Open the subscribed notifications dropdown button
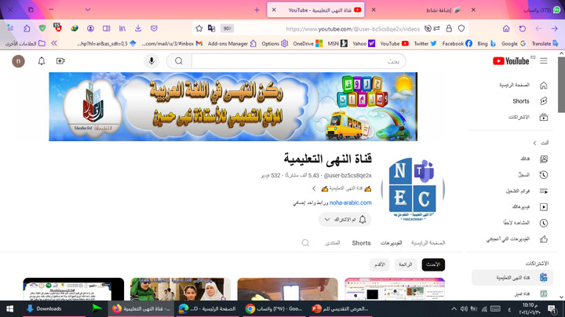Screen dimensions: 565x317 344,220
